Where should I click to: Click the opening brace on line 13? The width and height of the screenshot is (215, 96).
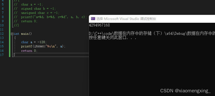click(15, 38)
